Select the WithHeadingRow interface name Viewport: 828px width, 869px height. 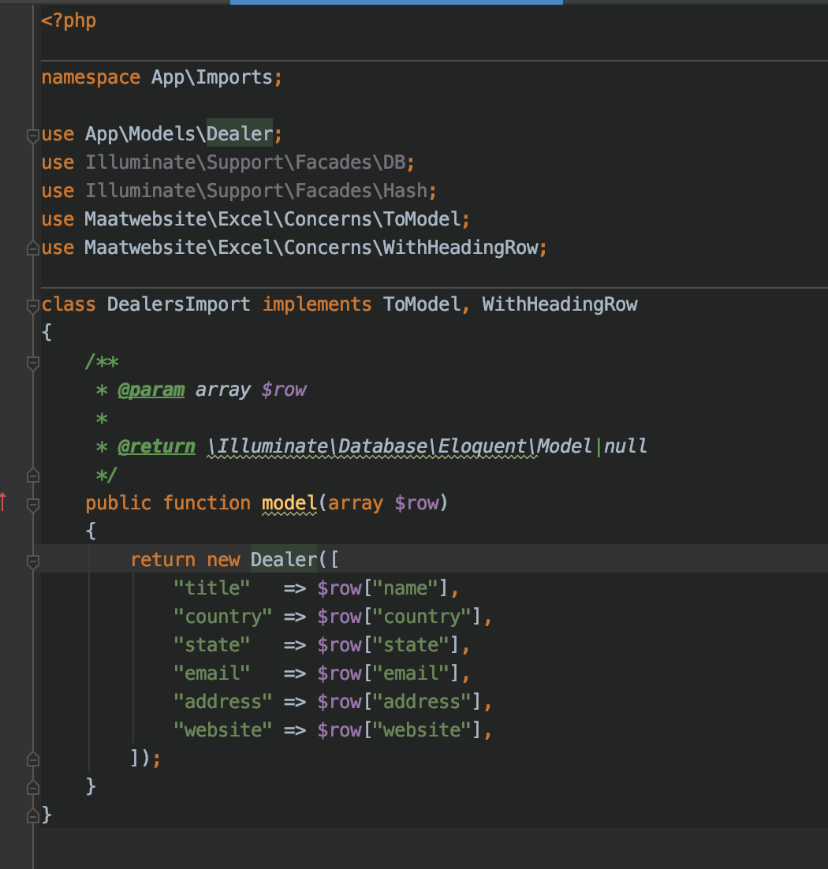click(x=560, y=304)
